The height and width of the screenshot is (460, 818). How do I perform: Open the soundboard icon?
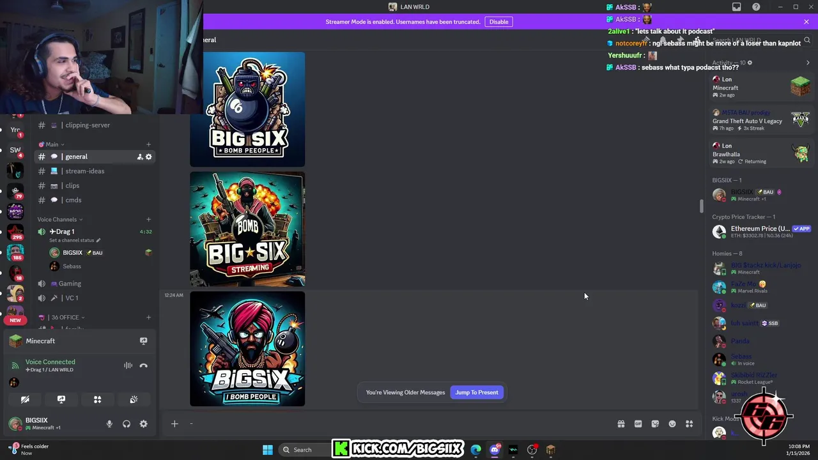134,399
